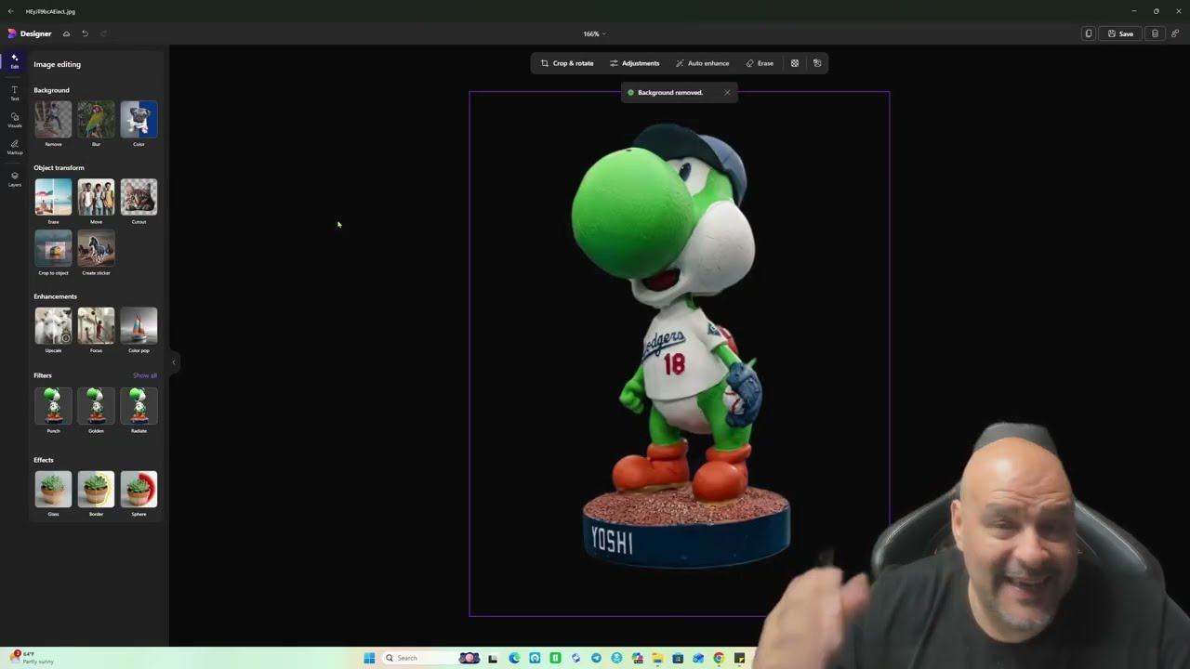Image resolution: width=1190 pixels, height=669 pixels.
Task: Select the Blur background thumbnail
Action: 96,120
